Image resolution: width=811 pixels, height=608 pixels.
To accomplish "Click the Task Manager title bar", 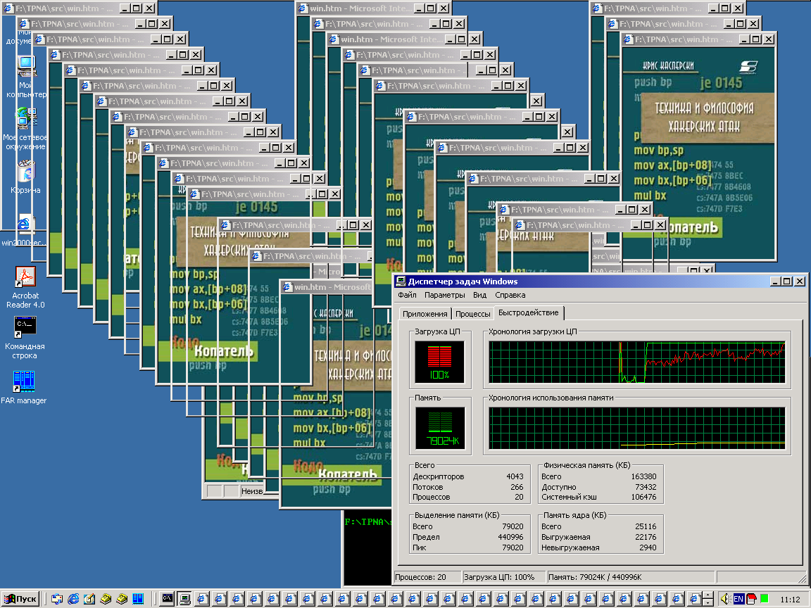I will pyautogui.click(x=600, y=281).
